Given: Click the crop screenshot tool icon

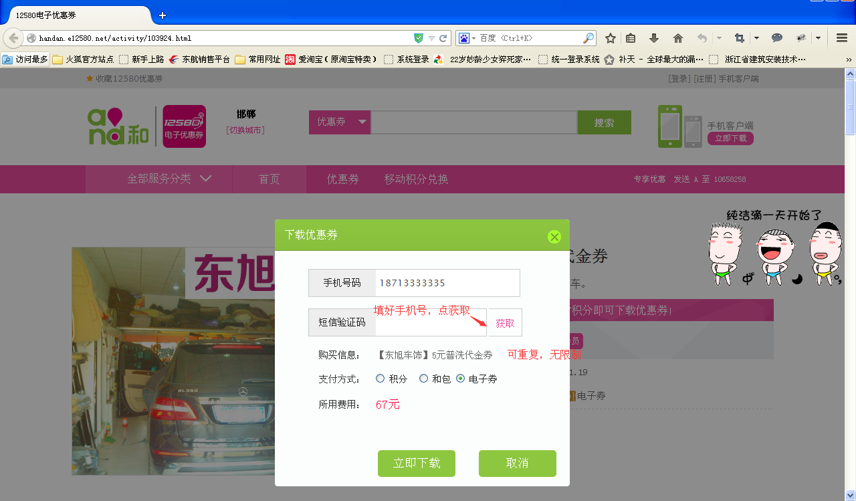Looking at the screenshot, I should [740, 38].
